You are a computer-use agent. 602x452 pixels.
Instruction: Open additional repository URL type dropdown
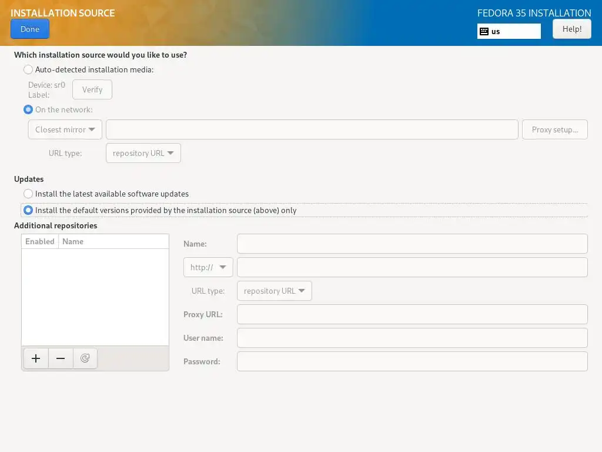click(x=275, y=291)
